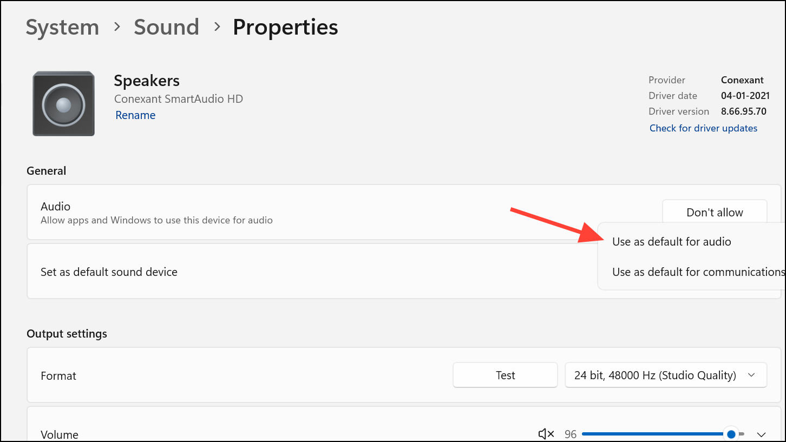Click the Don't allow button
786x442 pixels.
pyautogui.click(x=715, y=213)
